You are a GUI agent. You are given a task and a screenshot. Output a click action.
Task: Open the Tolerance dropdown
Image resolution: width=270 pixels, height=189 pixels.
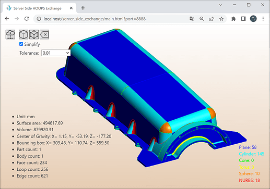click(56, 53)
